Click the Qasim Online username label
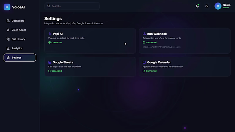The width and height of the screenshot is (235, 132). (x=227, y=6)
